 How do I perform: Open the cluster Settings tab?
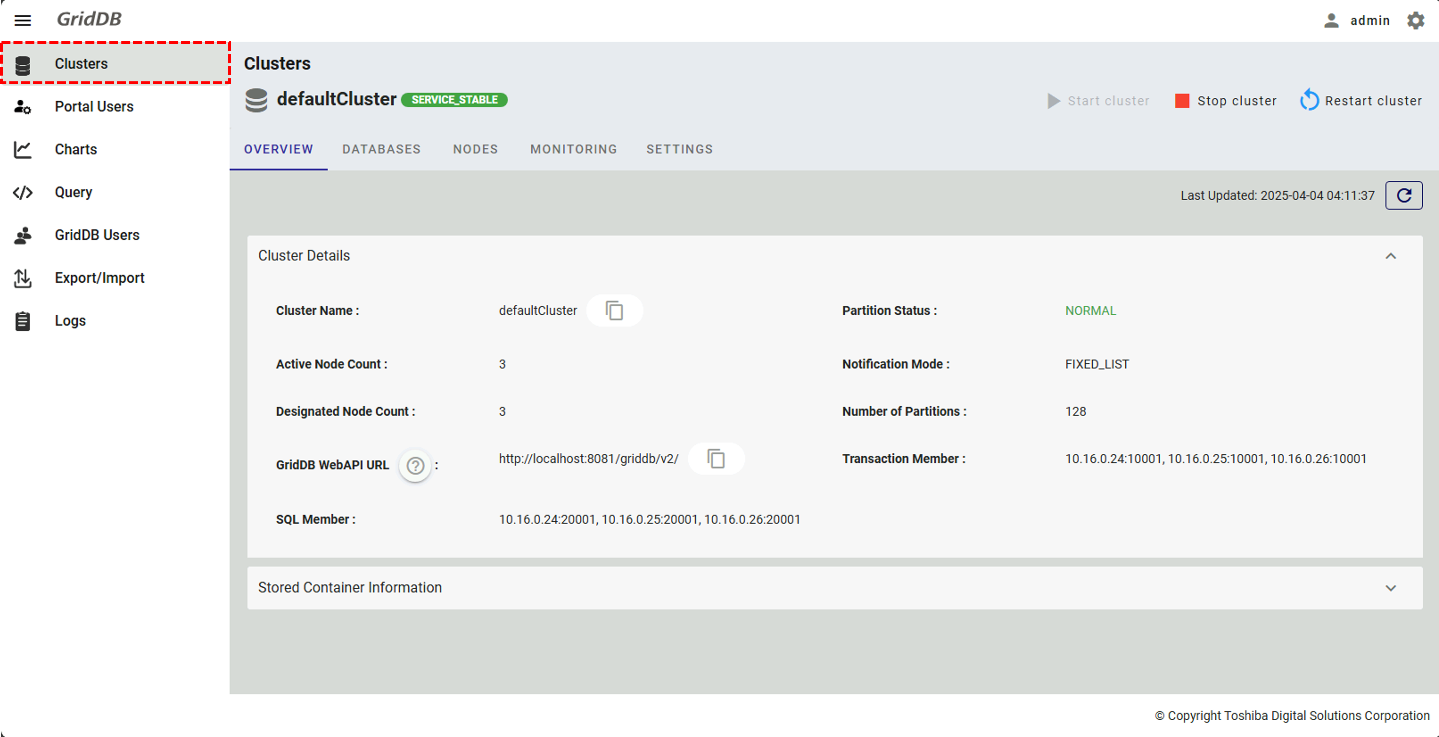[679, 149]
